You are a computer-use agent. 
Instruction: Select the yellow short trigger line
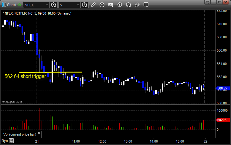pyautogui.click(x=51, y=72)
